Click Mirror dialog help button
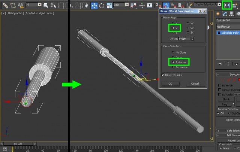The image size is (240, 152). [x=200, y=11]
